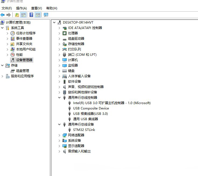Select the 计算机 category label
This screenshot has width=198, height=176.
(73, 60)
